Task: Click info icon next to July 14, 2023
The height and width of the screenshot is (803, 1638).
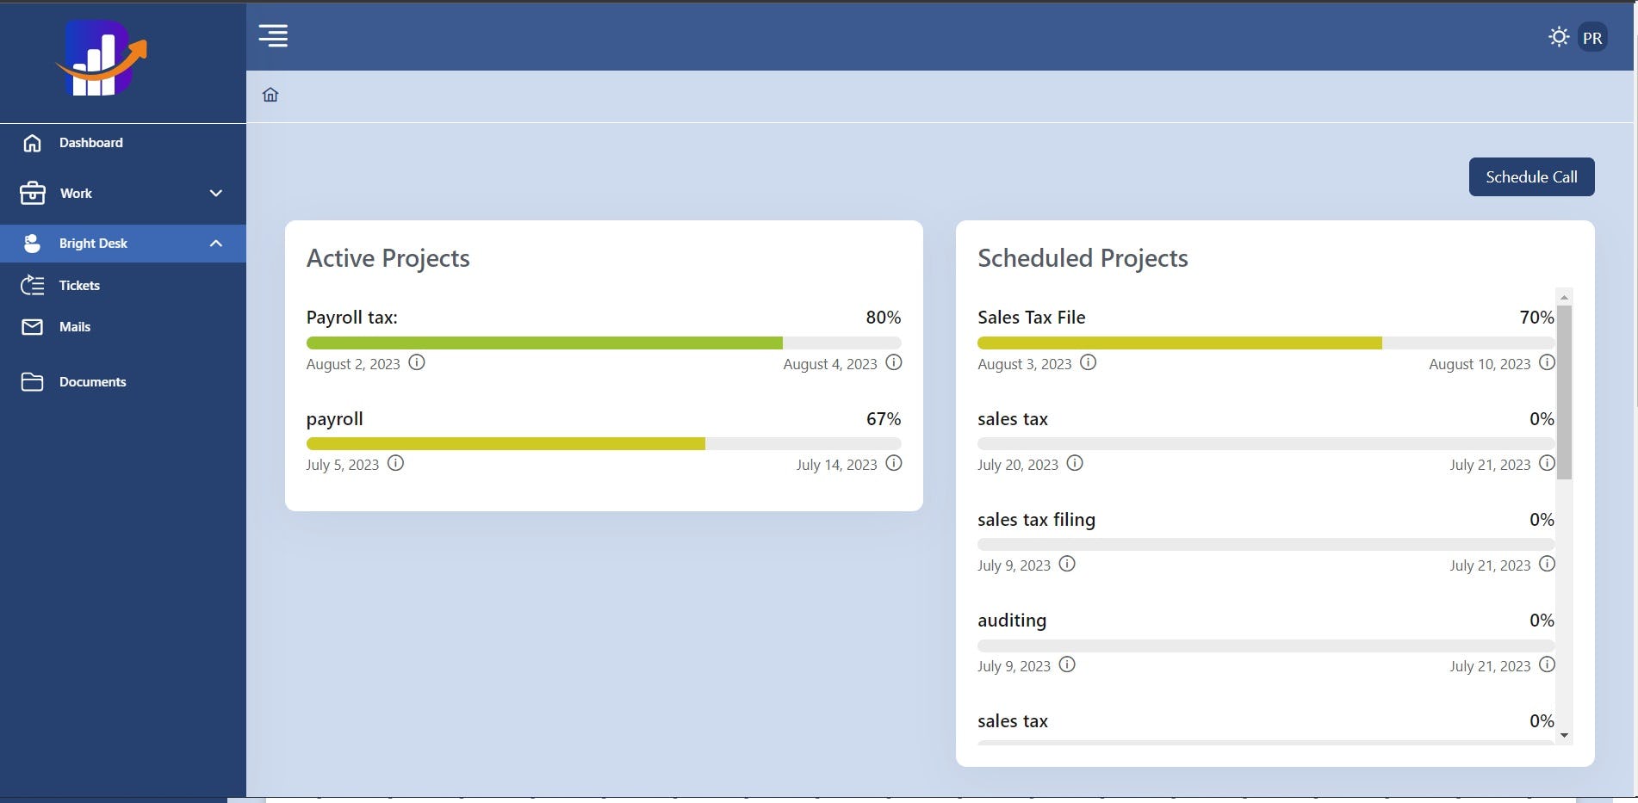Action: pyautogui.click(x=894, y=463)
